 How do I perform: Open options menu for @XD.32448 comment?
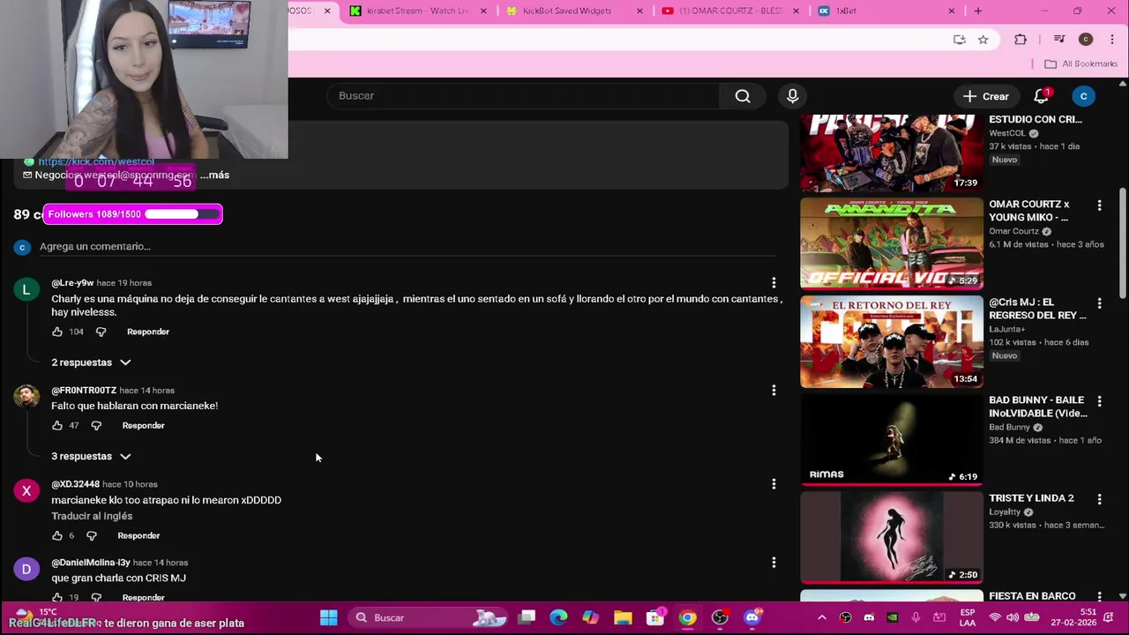coord(774,484)
